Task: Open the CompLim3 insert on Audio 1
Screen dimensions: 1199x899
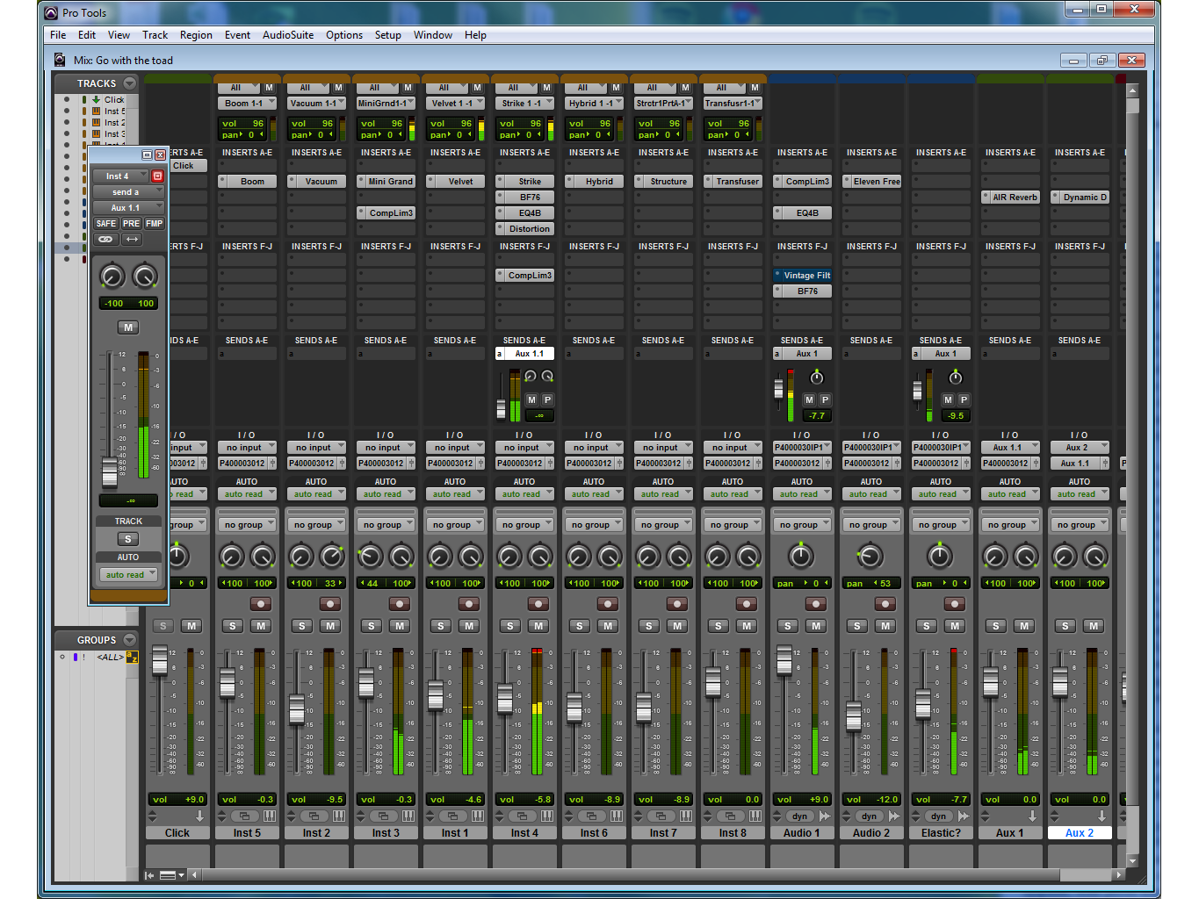Action: [x=806, y=182]
